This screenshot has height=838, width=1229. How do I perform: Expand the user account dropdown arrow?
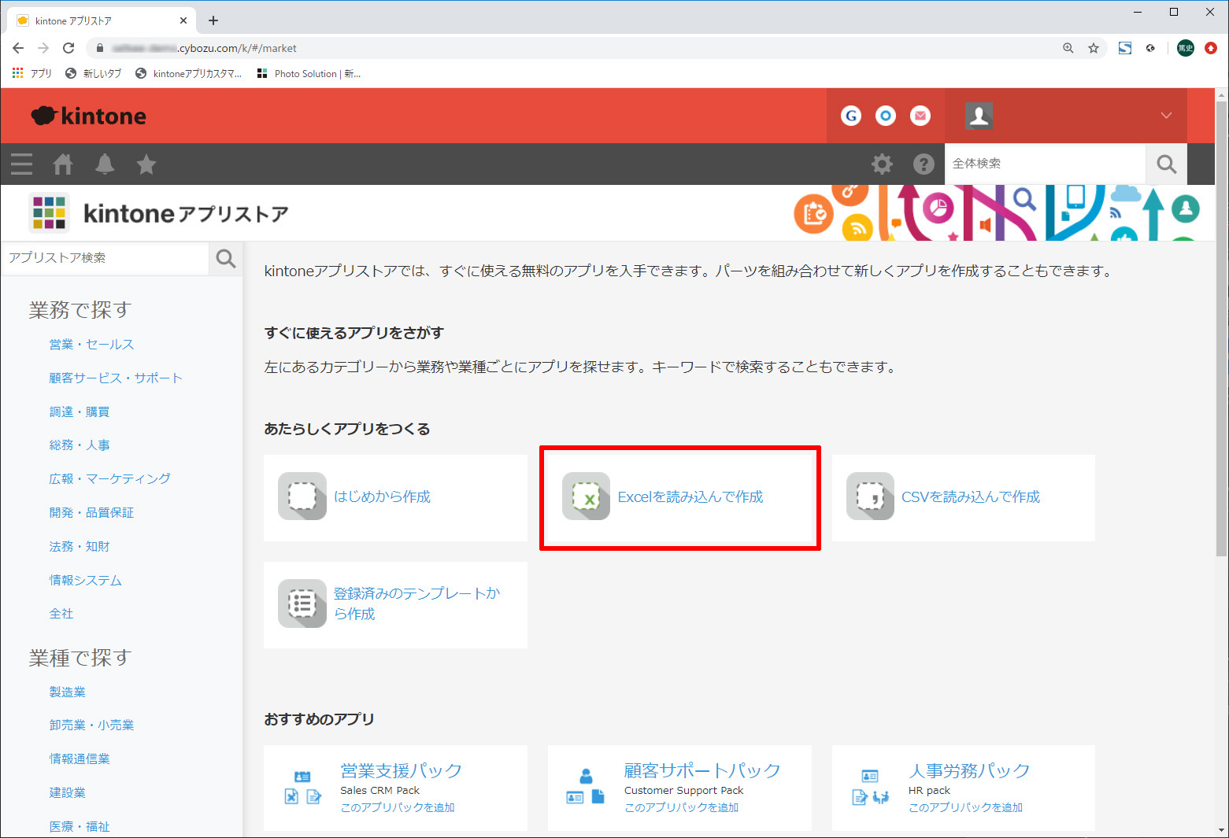pyautogui.click(x=1166, y=116)
